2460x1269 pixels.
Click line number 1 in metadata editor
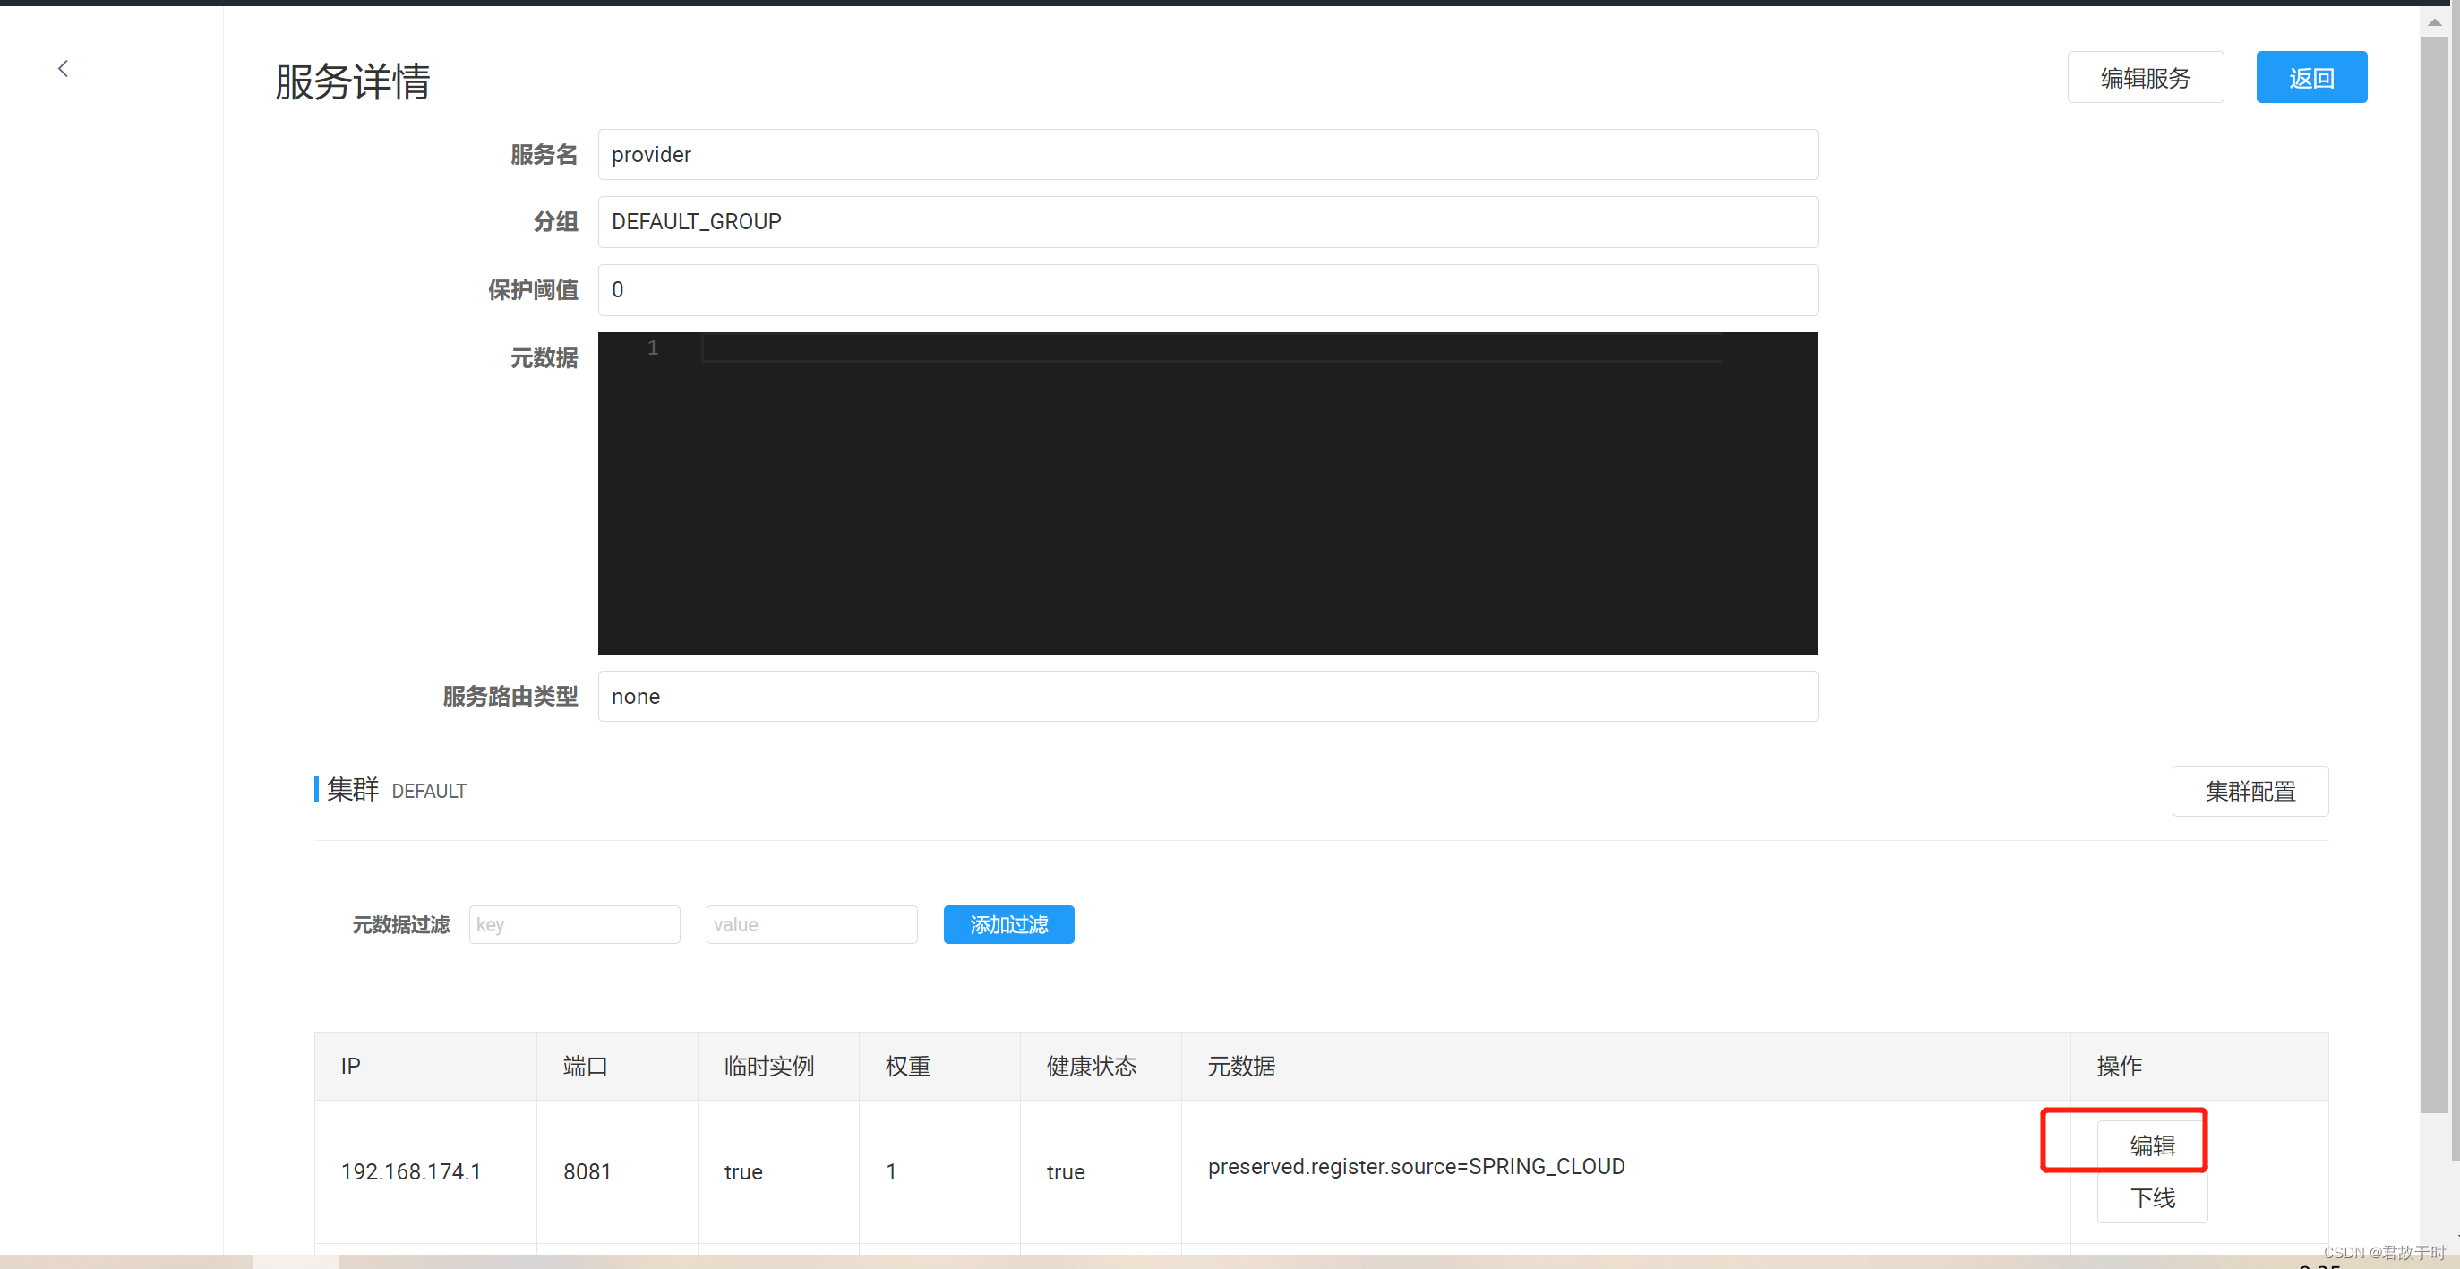point(653,347)
